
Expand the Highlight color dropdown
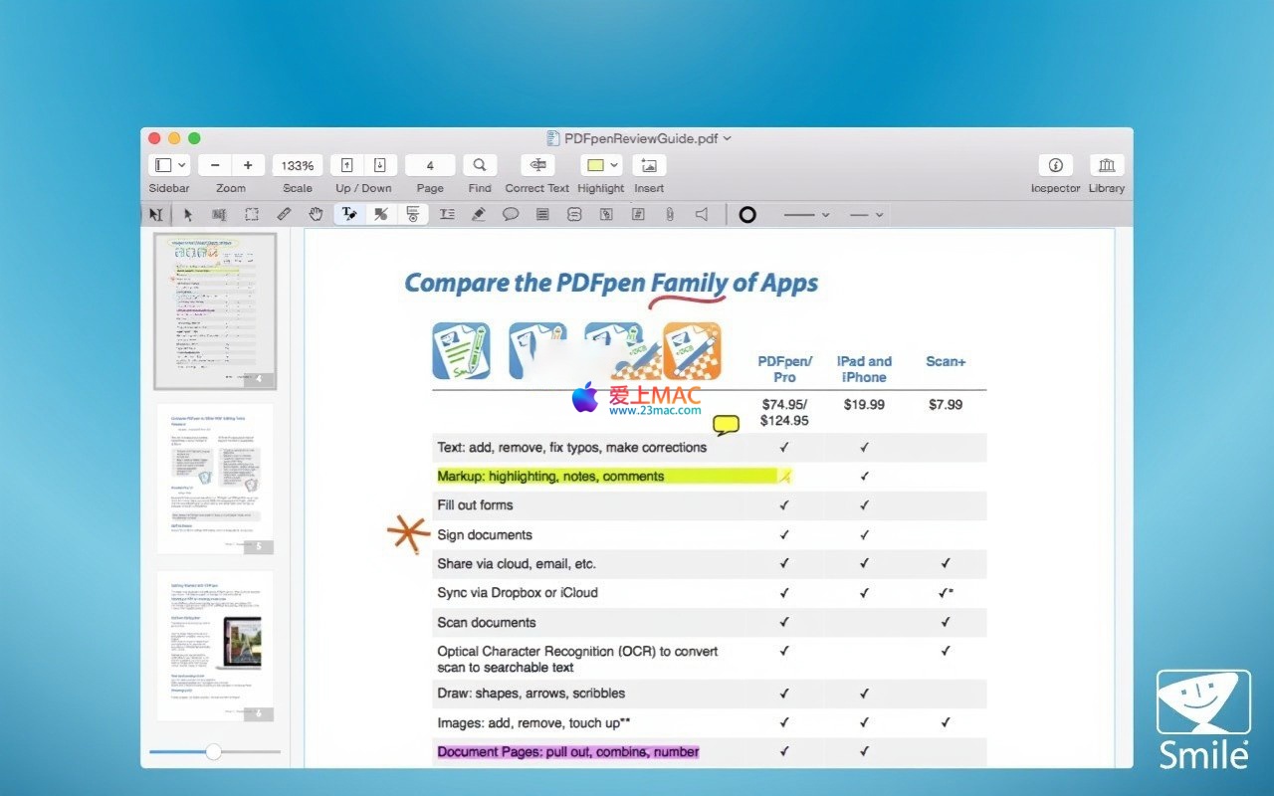614,165
